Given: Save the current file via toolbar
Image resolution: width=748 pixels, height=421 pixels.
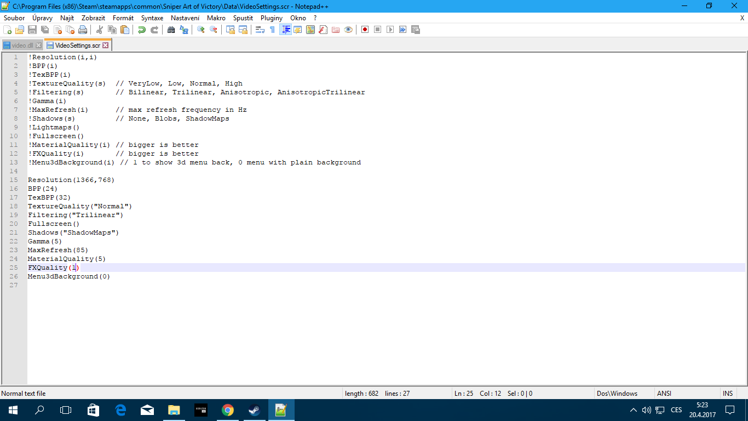Looking at the screenshot, I should [x=32, y=30].
